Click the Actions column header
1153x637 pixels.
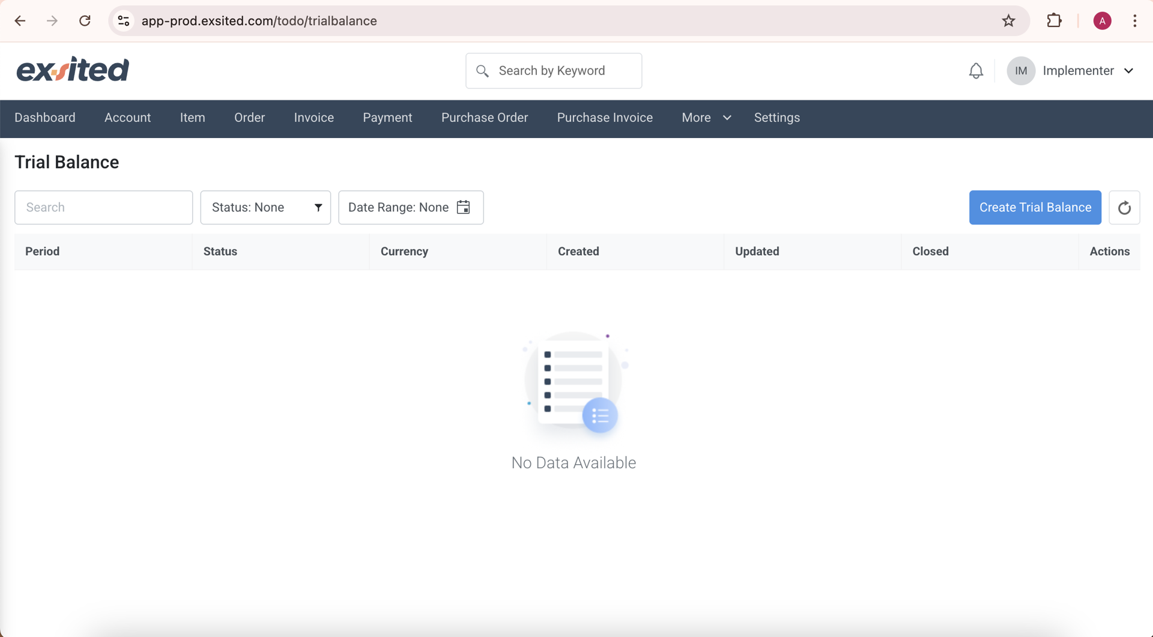[x=1110, y=252]
